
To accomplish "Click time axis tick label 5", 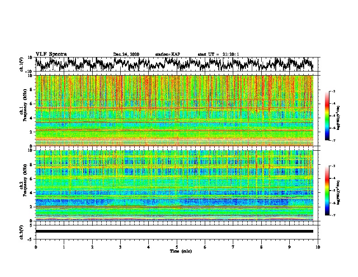I will (x=177, y=247).
